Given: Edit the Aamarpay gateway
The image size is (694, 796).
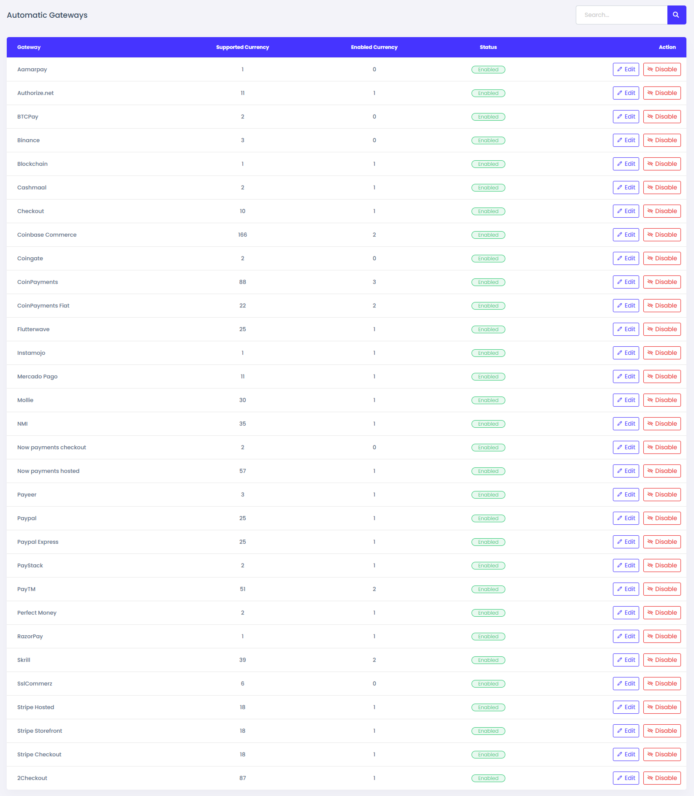Looking at the screenshot, I should (626, 69).
